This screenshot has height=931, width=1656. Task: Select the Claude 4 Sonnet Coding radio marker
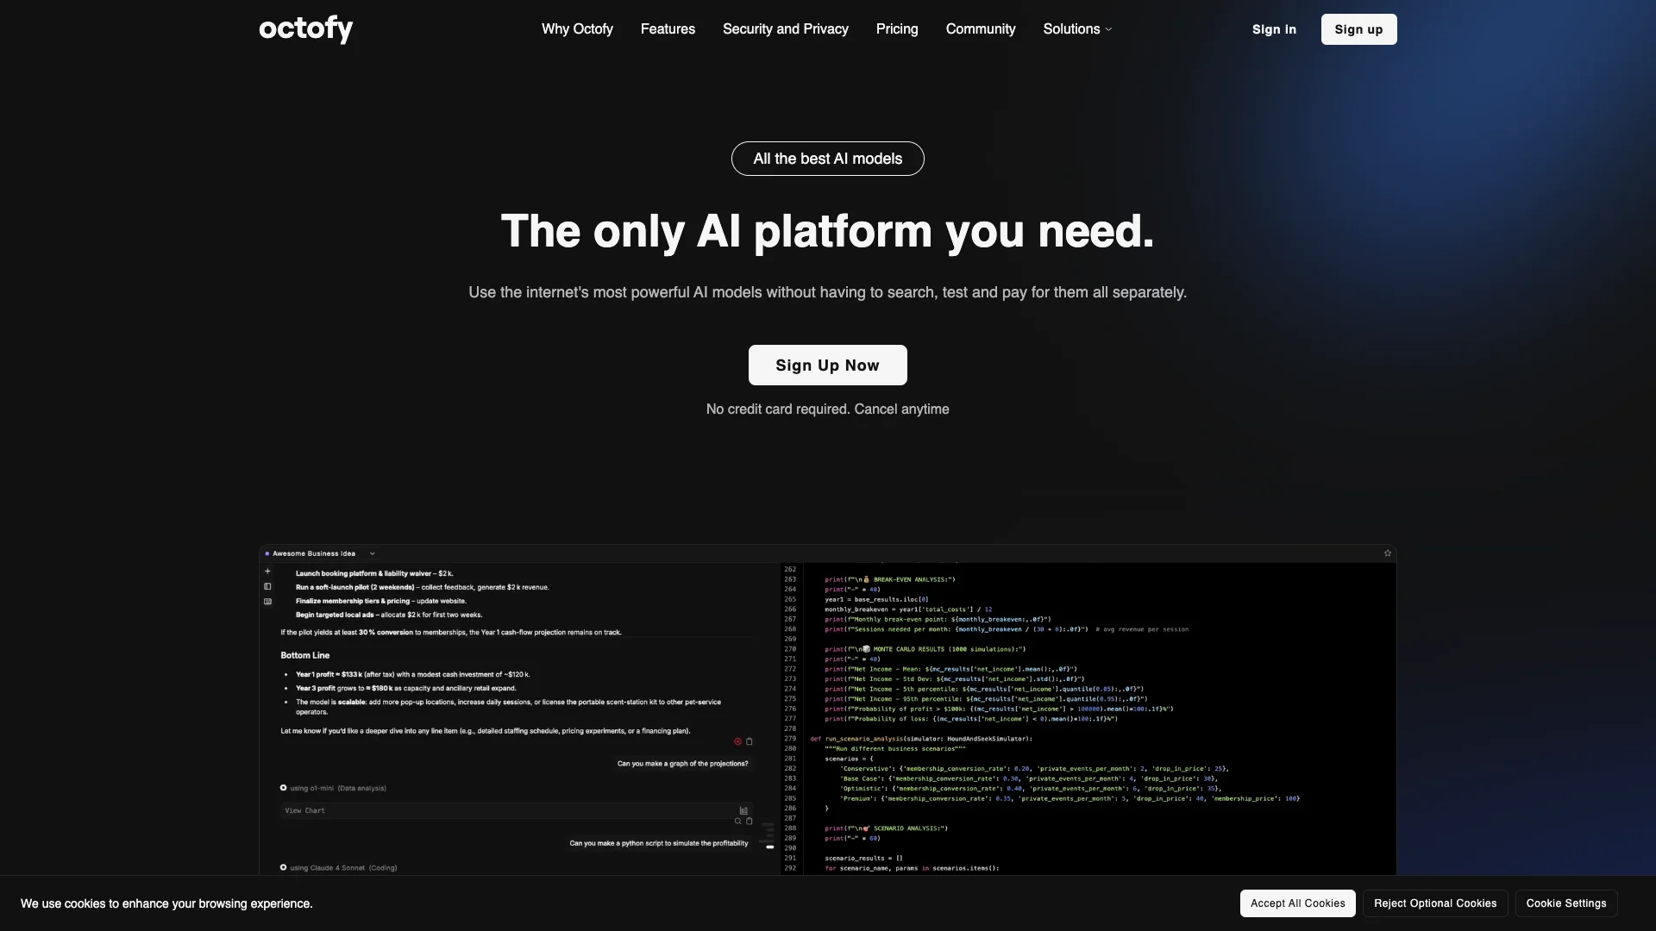tap(283, 867)
